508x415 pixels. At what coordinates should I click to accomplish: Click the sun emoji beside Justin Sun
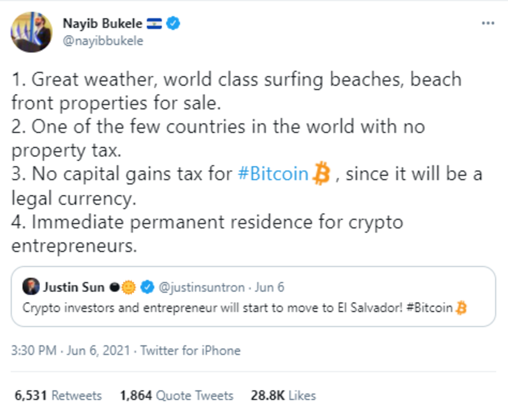pyautogui.click(x=128, y=288)
